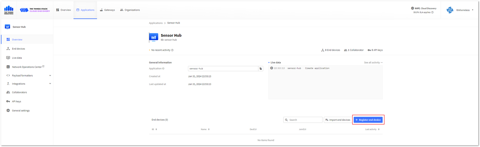Sort end devices by ID column

tap(154, 129)
